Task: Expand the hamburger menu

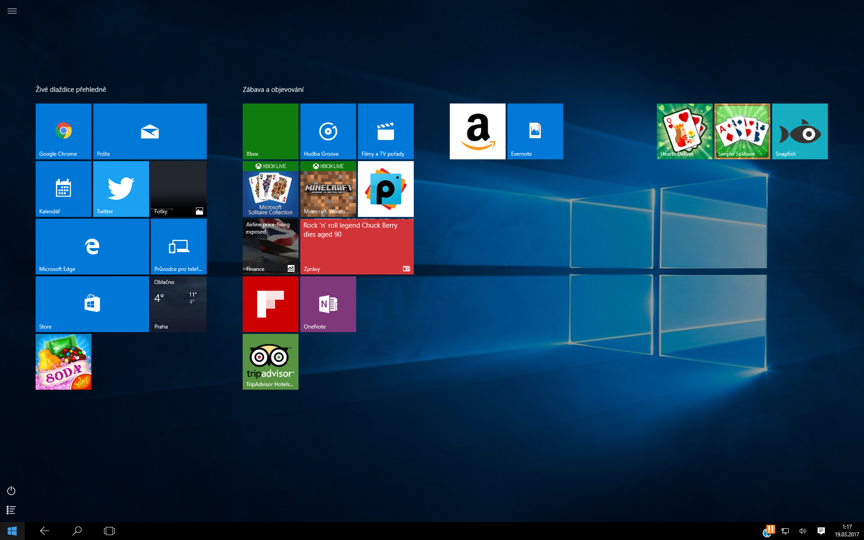Action: (12, 11)
